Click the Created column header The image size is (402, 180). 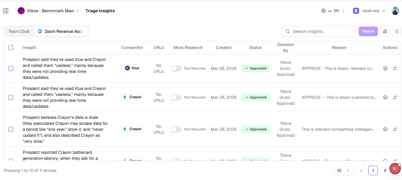(x=224, y=47)
